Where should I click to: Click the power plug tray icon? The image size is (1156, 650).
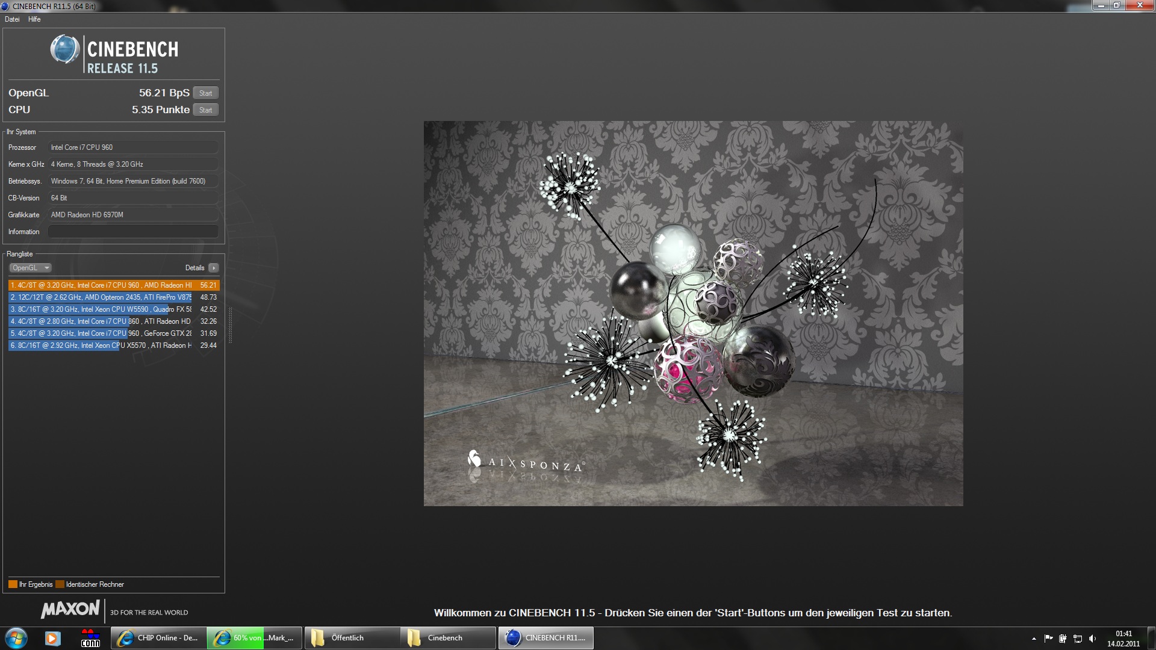[1063, 639]
